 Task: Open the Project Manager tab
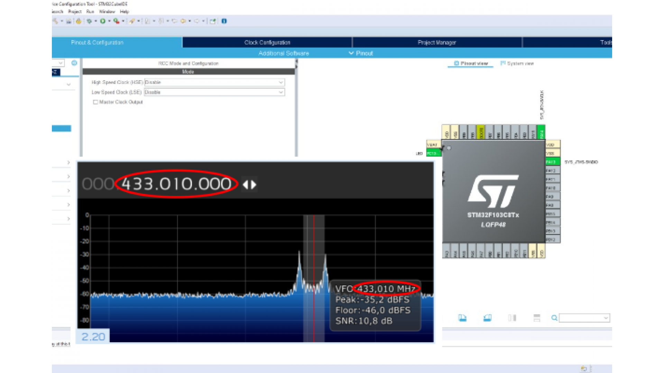pos(436,42)
